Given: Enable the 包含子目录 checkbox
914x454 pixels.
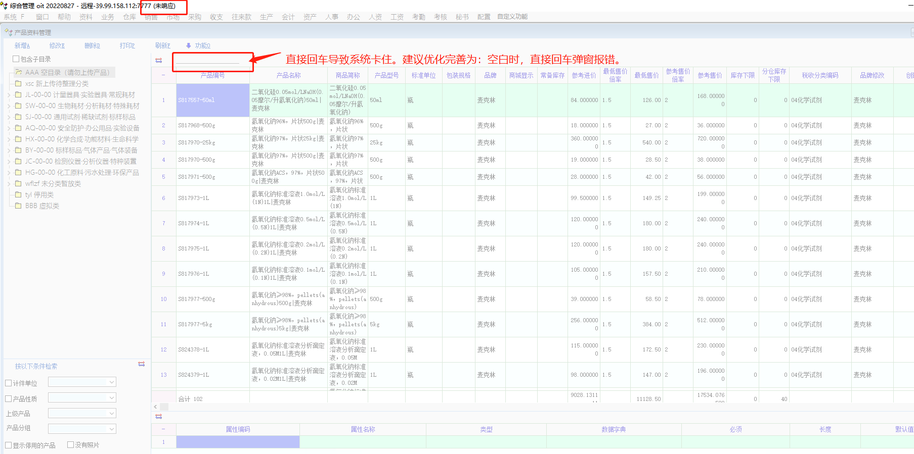Looking at the screenshot, I should (x=16, y=59).
